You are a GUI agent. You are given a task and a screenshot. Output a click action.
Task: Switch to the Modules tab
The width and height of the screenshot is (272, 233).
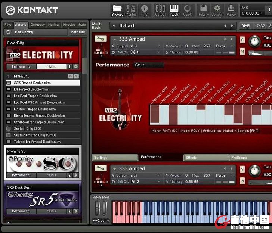point(69,25)
